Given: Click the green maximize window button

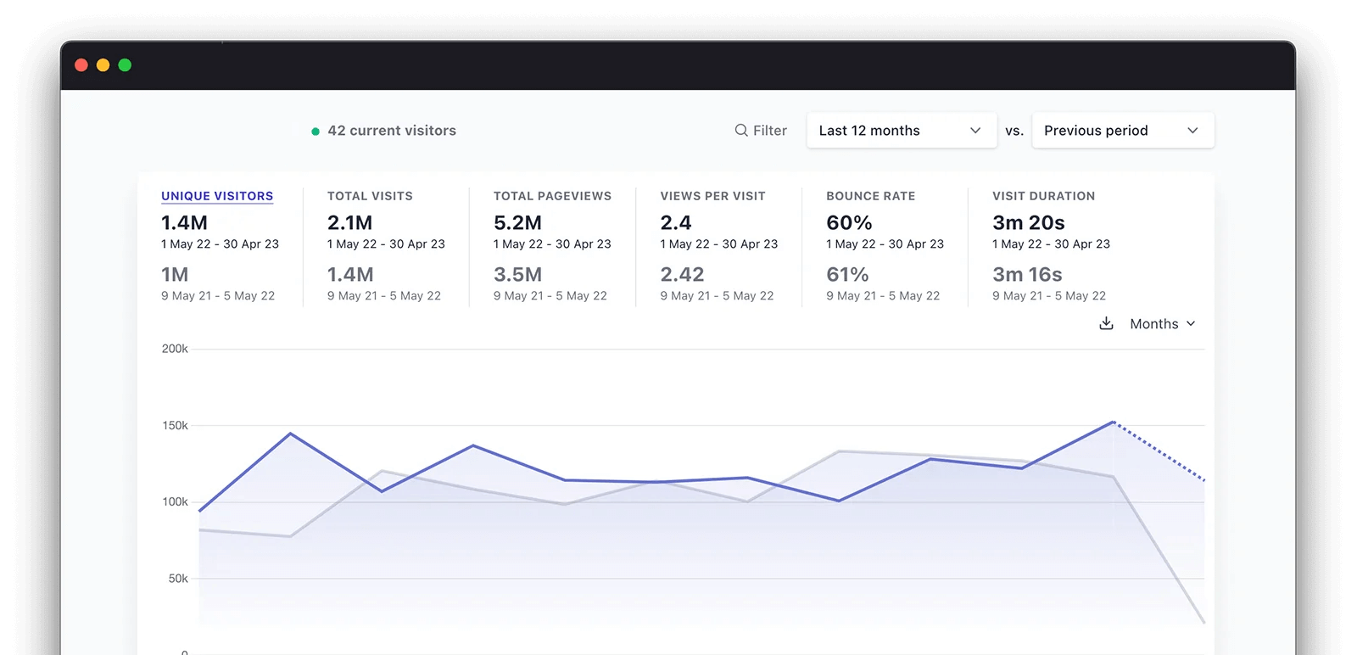Looking at the screenshot, I should (125, 65).
